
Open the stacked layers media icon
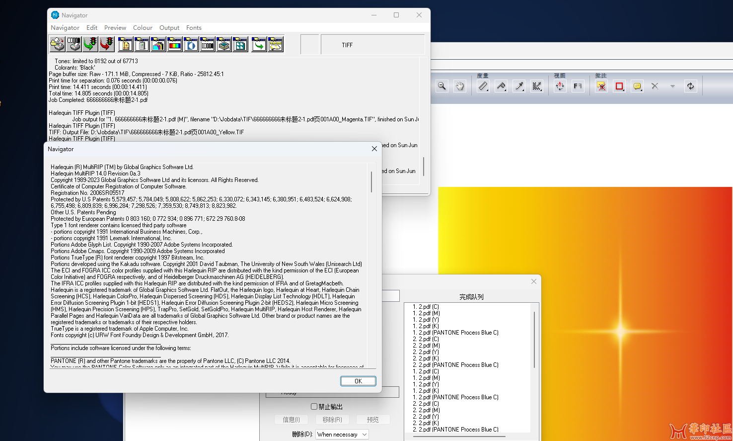(x=224, y=44)
